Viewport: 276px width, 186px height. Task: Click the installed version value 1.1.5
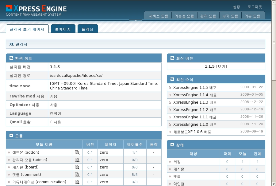tap(55, 67)
